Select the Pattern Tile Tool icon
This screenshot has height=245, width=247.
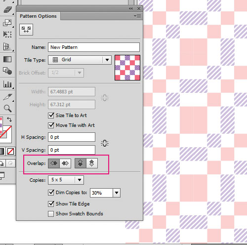(26, 30)
